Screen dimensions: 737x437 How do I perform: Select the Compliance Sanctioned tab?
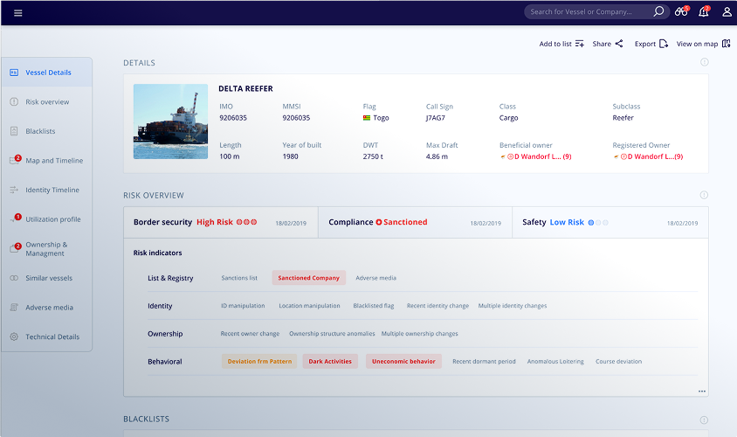[x=415, y=223]
